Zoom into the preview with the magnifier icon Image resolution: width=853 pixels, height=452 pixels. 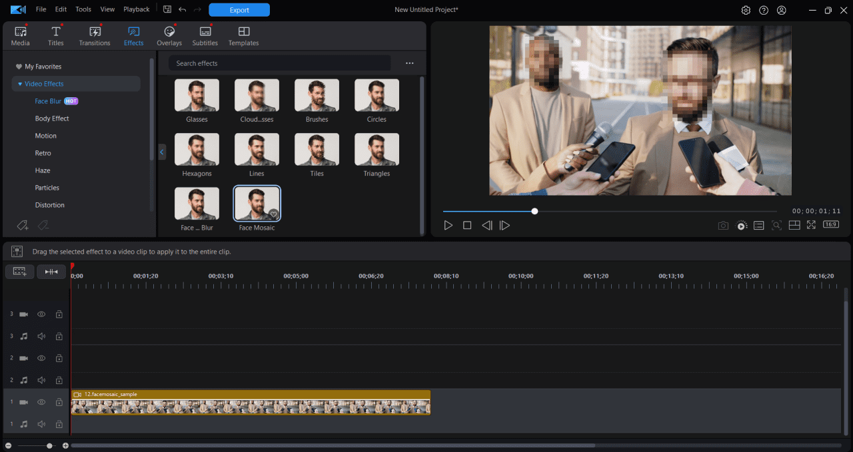coord(776,225)
